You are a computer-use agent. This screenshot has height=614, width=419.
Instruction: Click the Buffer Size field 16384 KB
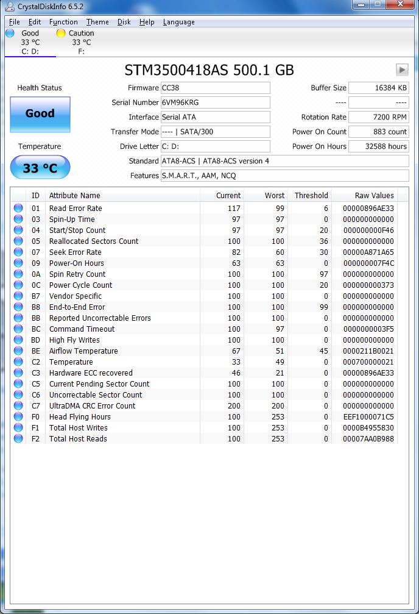[379, 88]
